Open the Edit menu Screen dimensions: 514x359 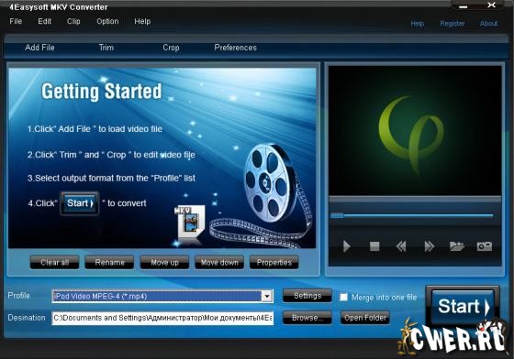[x=44, y=21]
